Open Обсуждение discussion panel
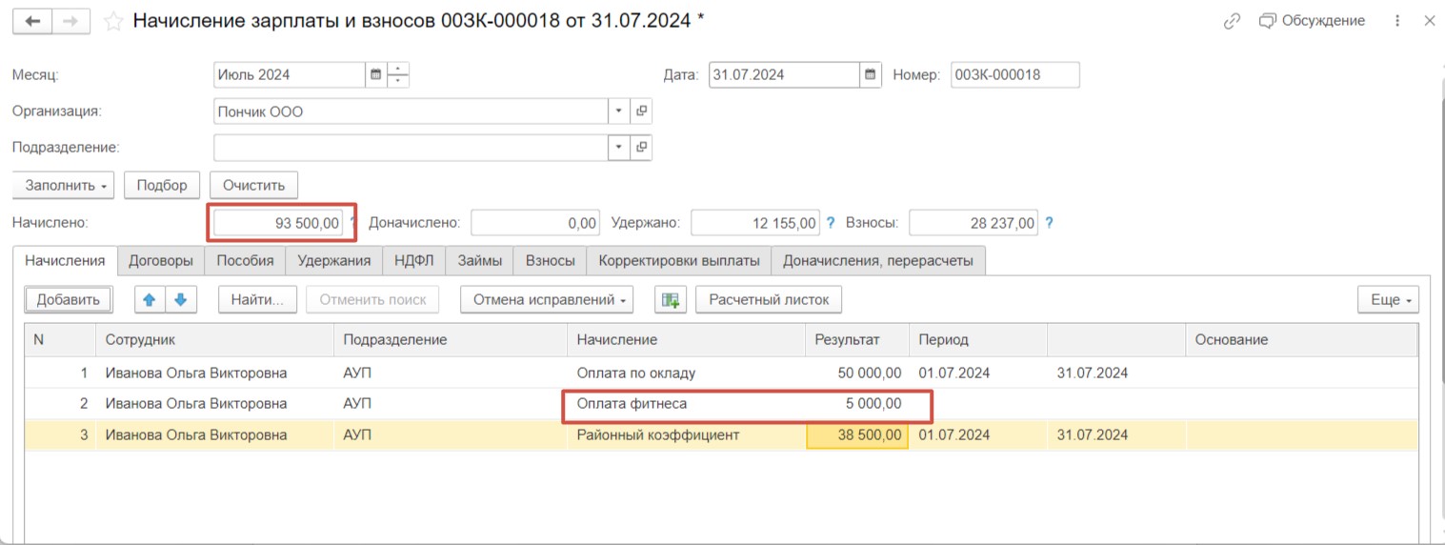1445x545 pixels. [1312, 21]
